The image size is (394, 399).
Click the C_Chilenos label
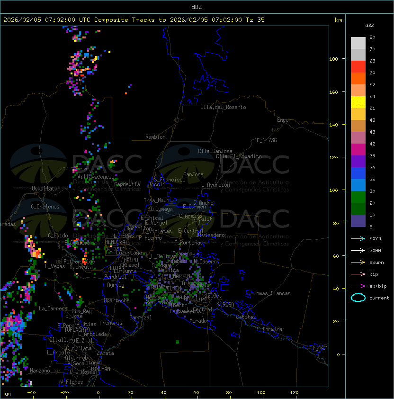(x=45, y=207)
